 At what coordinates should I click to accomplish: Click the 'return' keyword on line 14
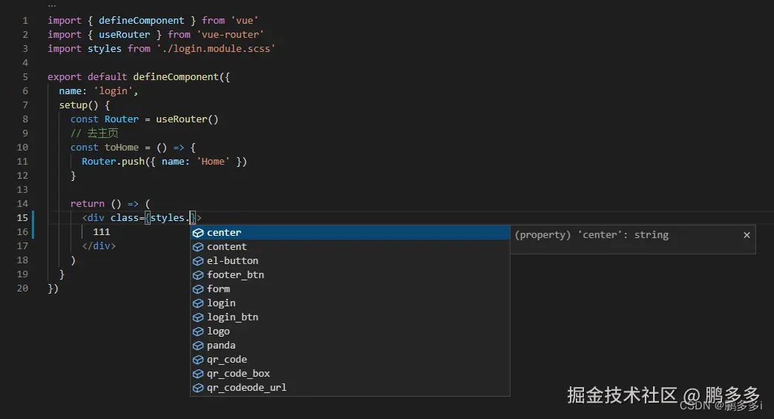point(88,204)
